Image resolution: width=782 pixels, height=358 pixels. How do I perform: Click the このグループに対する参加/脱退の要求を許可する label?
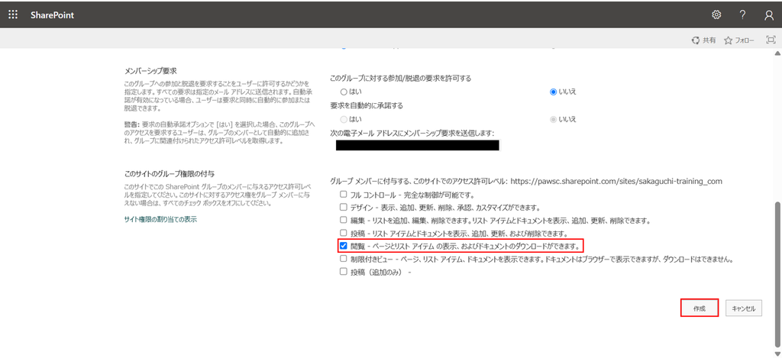[x=401, y=79]
